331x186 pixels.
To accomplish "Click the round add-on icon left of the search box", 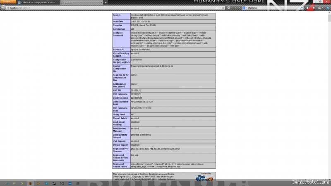I will [229, 8].
